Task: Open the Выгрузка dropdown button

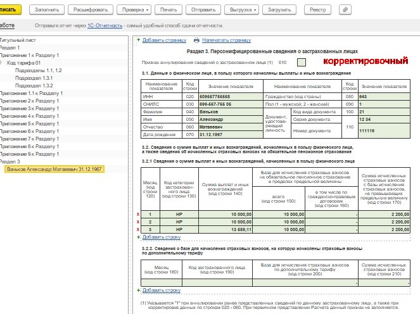Action: [241, 9]
